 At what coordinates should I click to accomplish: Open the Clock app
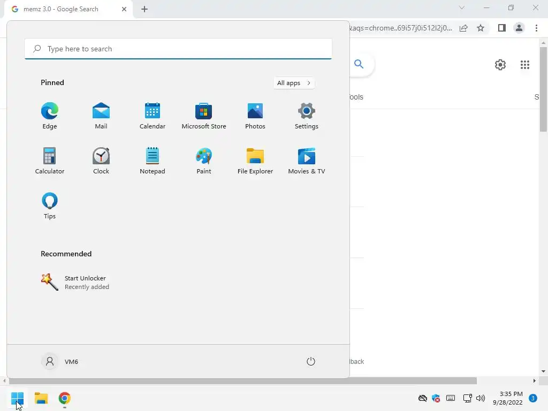(101, 161)
